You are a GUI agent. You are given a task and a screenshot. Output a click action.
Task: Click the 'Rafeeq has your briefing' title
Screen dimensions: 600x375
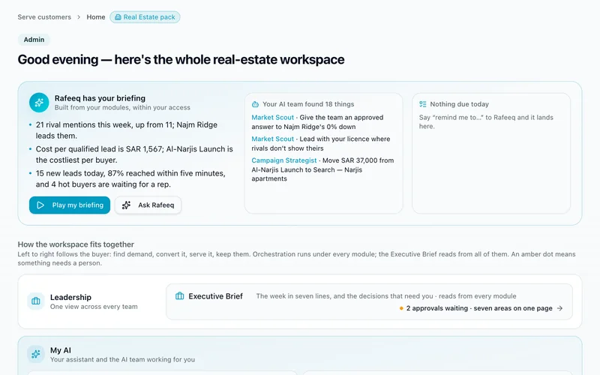click(x=100, y=98)
